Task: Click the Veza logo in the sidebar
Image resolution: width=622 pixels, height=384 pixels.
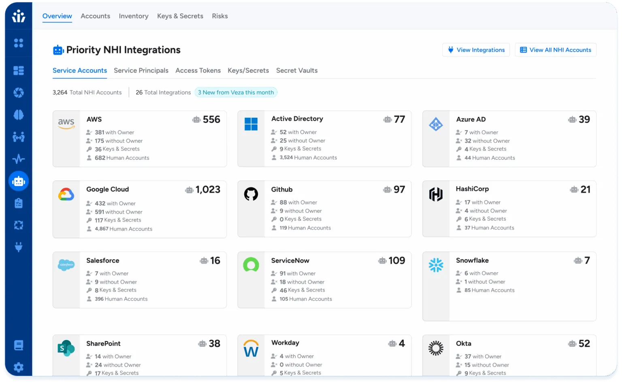Action: click(19, 16)
